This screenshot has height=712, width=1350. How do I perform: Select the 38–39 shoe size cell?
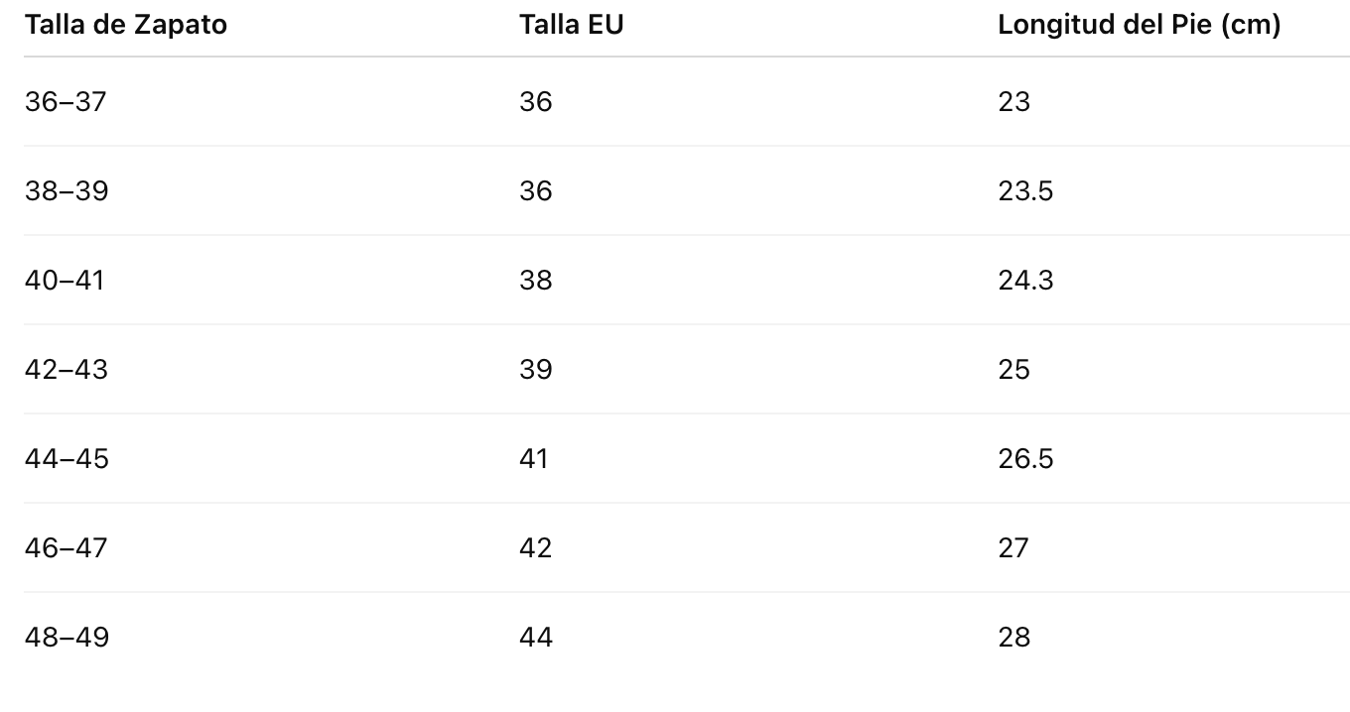click(x=67, y=191)
